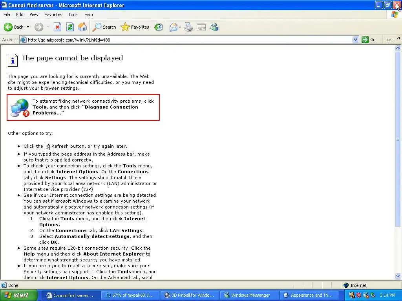Click the network diagnose globe icon
The height and width of the screenshot is (301, 402).
pos(20,107)
